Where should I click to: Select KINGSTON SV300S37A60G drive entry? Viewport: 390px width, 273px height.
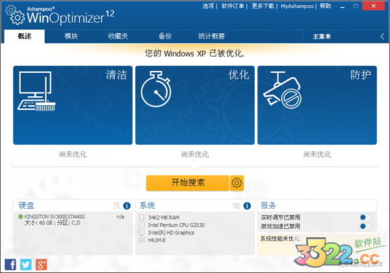55,217
